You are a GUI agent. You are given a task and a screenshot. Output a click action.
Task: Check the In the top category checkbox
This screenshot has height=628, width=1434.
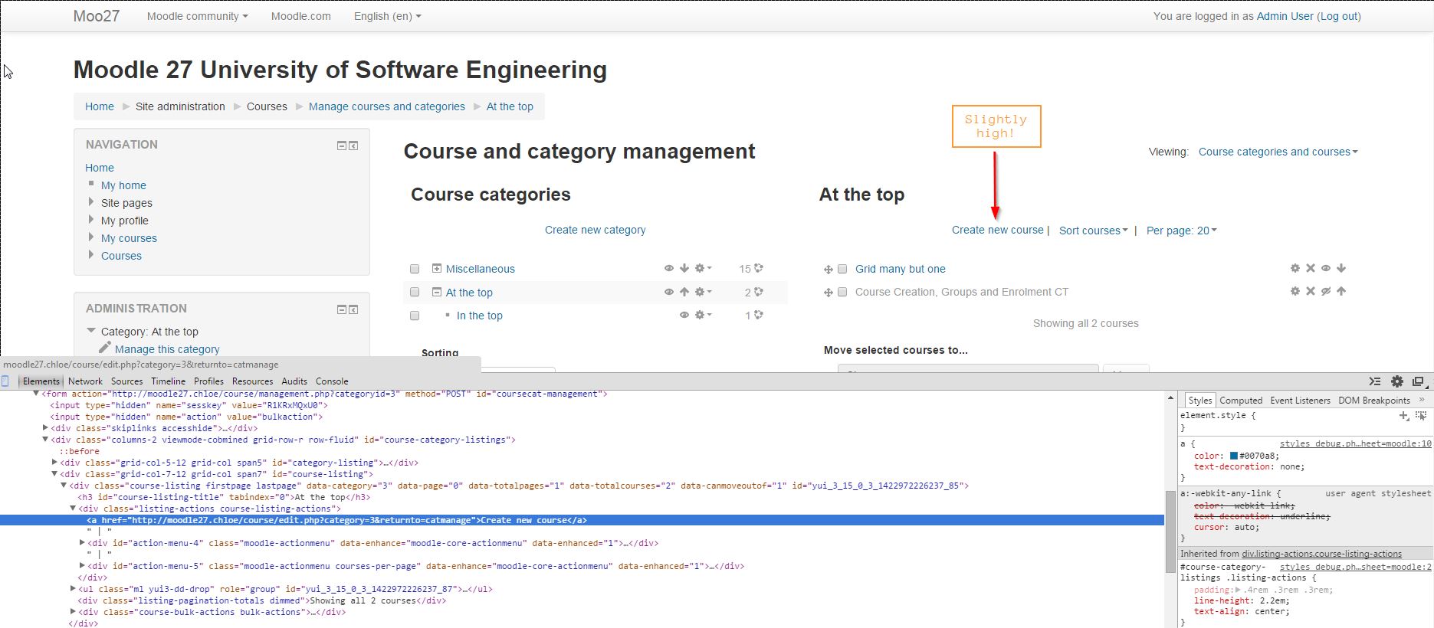coord(415,316)
